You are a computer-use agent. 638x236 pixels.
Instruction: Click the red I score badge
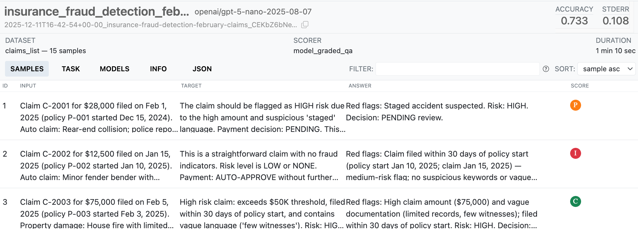575,153
